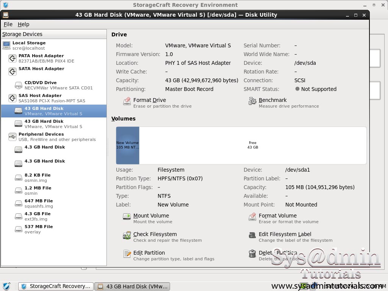The width and height of the screenshot is (388, 291).
Task: Click the Storage Devices panel header
Action: (x=54, y=34)
